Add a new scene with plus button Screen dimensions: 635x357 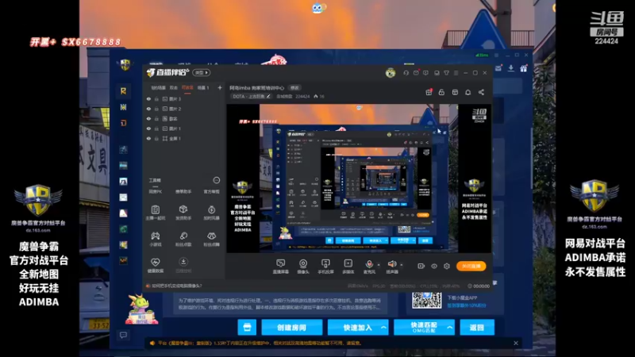coord(220,87)
